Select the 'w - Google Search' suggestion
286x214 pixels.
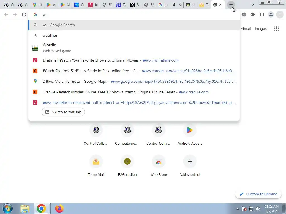click(134, 25)
